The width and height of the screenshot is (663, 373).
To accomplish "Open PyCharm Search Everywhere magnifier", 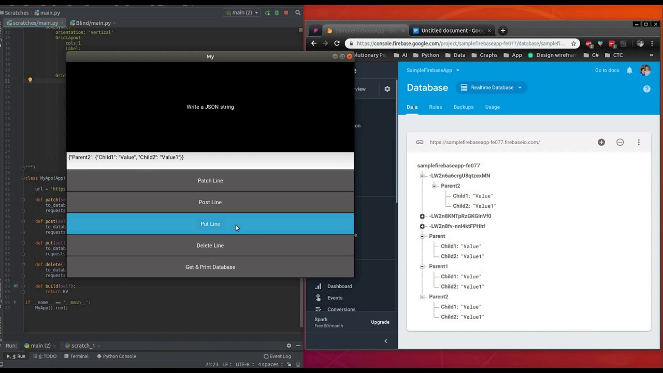I will (x=298, y=12).
